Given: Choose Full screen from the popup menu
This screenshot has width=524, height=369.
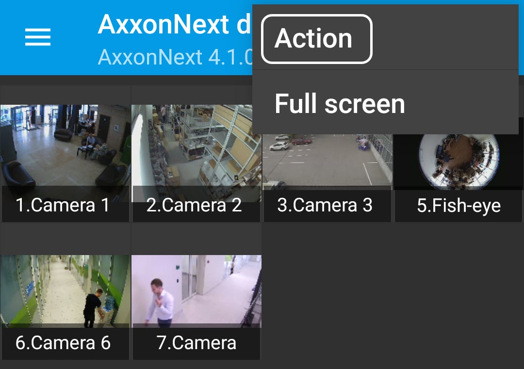Looking at the screenshot, I should [340, 104].
